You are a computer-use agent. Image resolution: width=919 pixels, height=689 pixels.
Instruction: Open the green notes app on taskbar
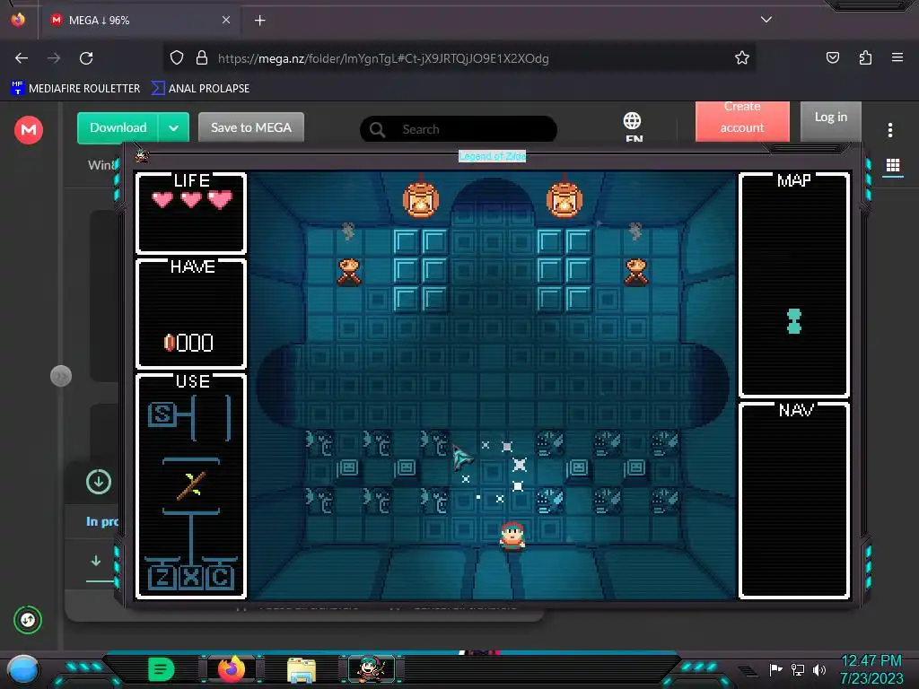(x=162, y=669)
